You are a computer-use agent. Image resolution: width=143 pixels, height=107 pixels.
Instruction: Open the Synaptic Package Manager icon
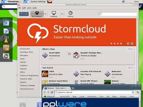(x=76, y=55)
